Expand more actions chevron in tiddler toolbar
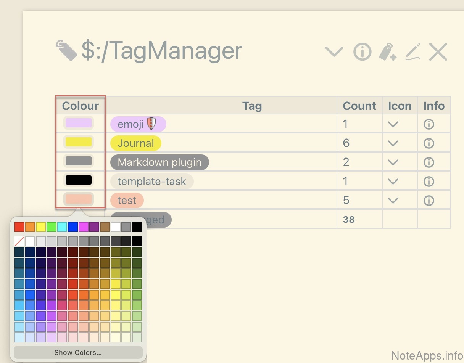The image size is (464, 363). pos(334,52)
